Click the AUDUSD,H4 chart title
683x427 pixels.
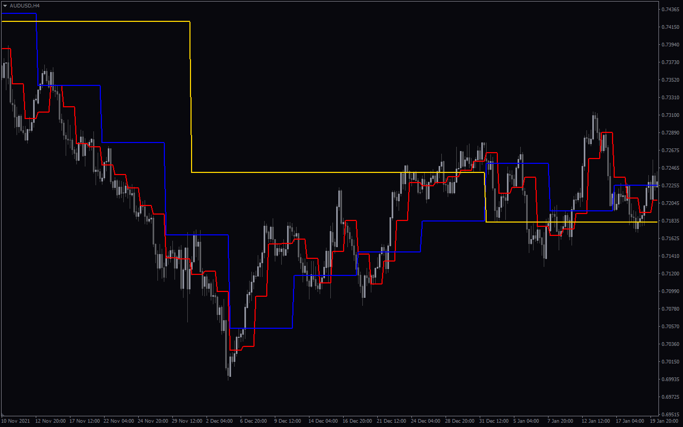click(x=25, y=5)
